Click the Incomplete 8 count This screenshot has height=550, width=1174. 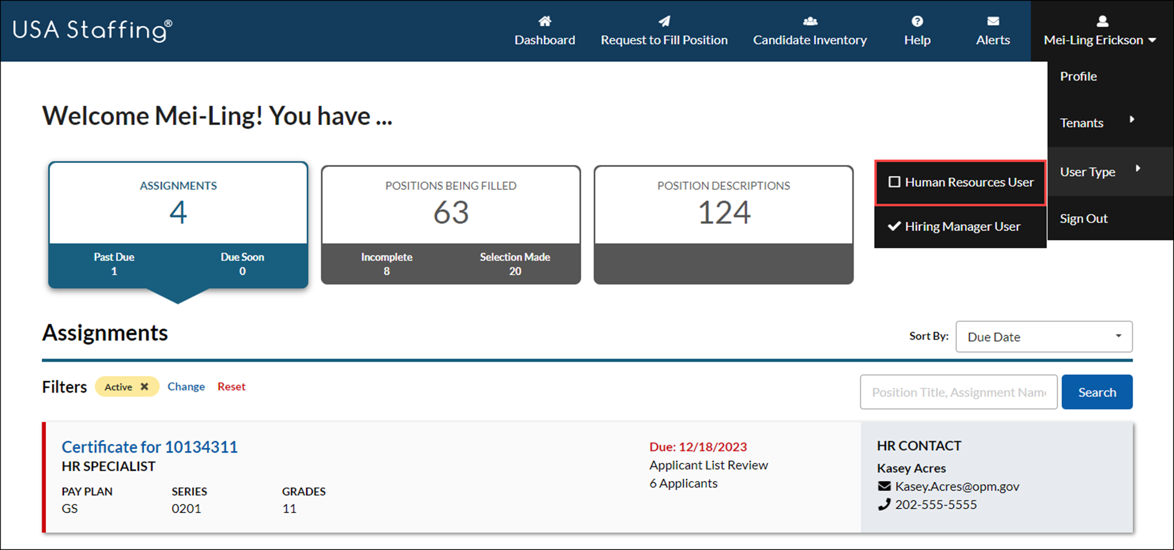click(386, 264)
